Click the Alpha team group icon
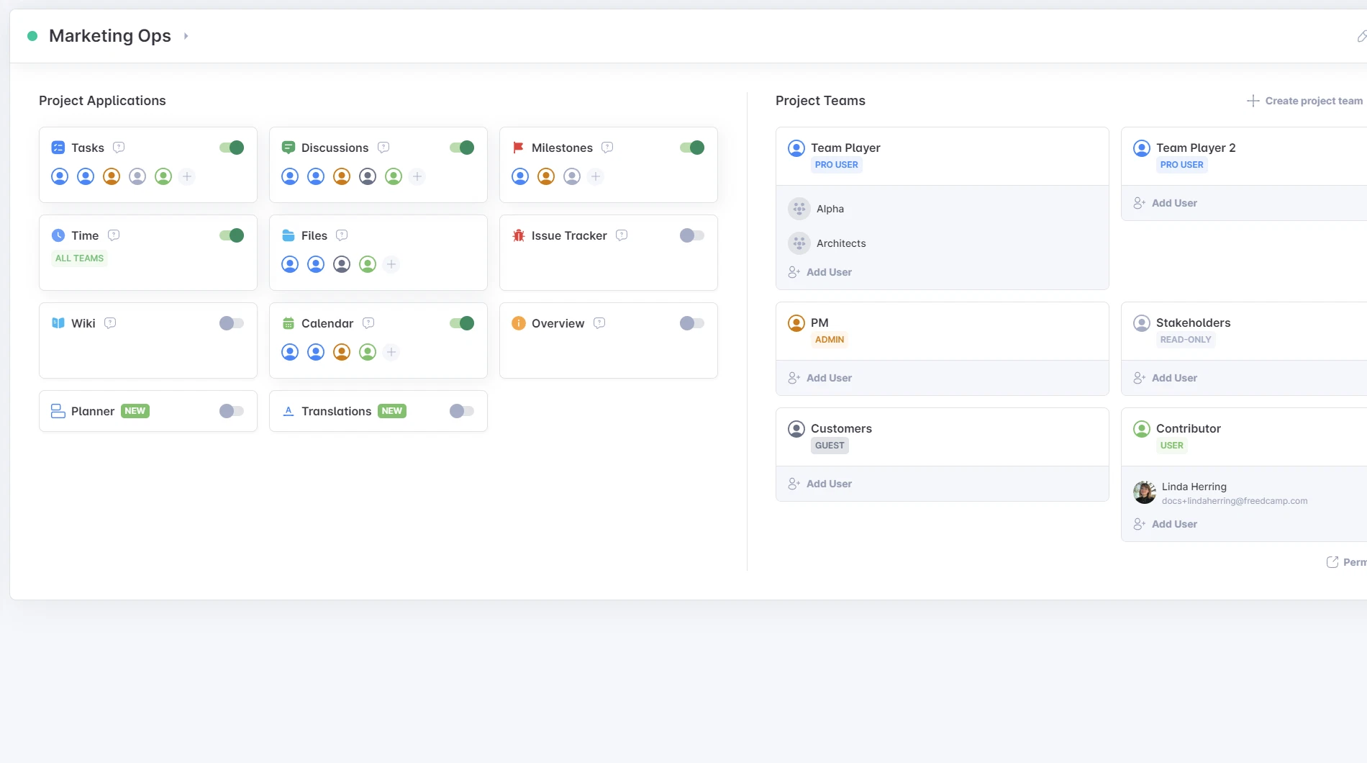This screenshot has height=763, width=1367. pyautogui.click(x=798, y=208)
